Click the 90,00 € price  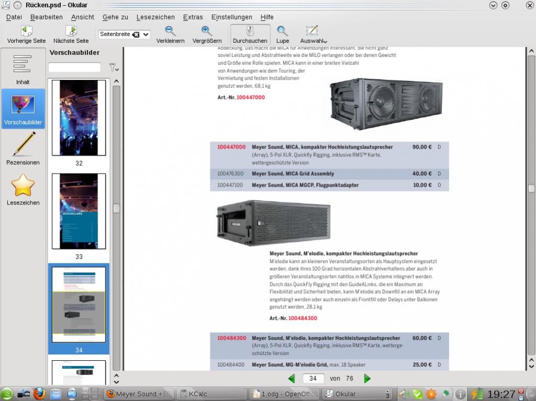422,147
